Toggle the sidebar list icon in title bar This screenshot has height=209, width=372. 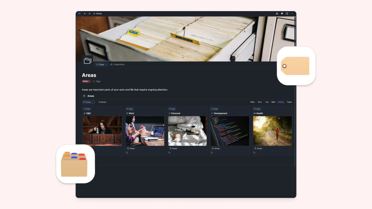79,14
